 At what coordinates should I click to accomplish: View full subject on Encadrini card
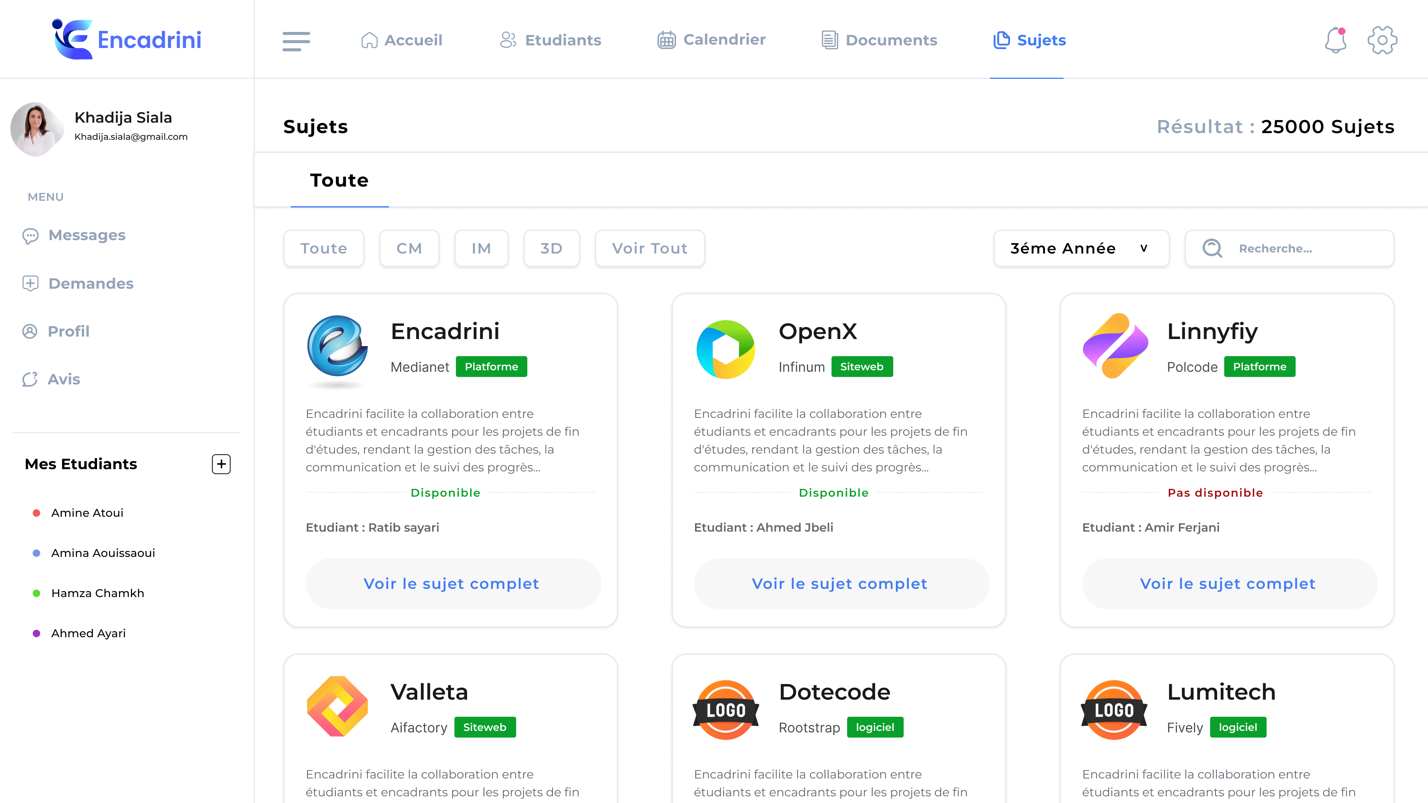pos(453,584)
